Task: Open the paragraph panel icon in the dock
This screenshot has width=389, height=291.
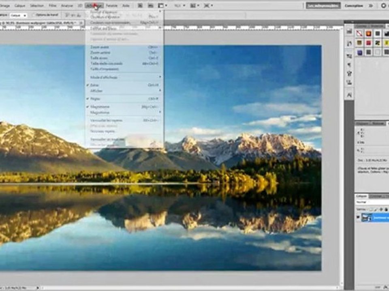Action: coord(349,65)
